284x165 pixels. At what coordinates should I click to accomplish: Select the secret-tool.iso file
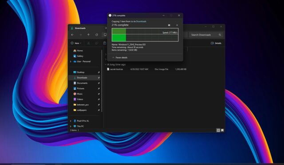(115, 69)
